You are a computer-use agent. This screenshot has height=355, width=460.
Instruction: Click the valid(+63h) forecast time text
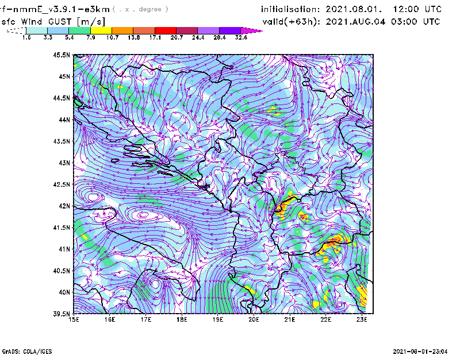(351, 21)
